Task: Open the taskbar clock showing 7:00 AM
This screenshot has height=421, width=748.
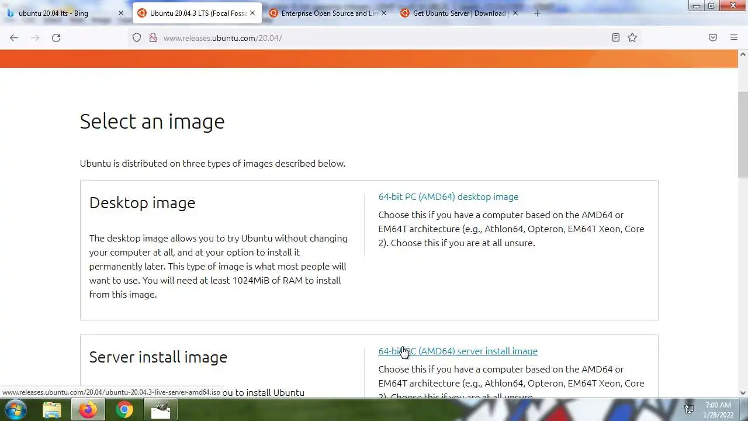Action: (x=718, y=410)
